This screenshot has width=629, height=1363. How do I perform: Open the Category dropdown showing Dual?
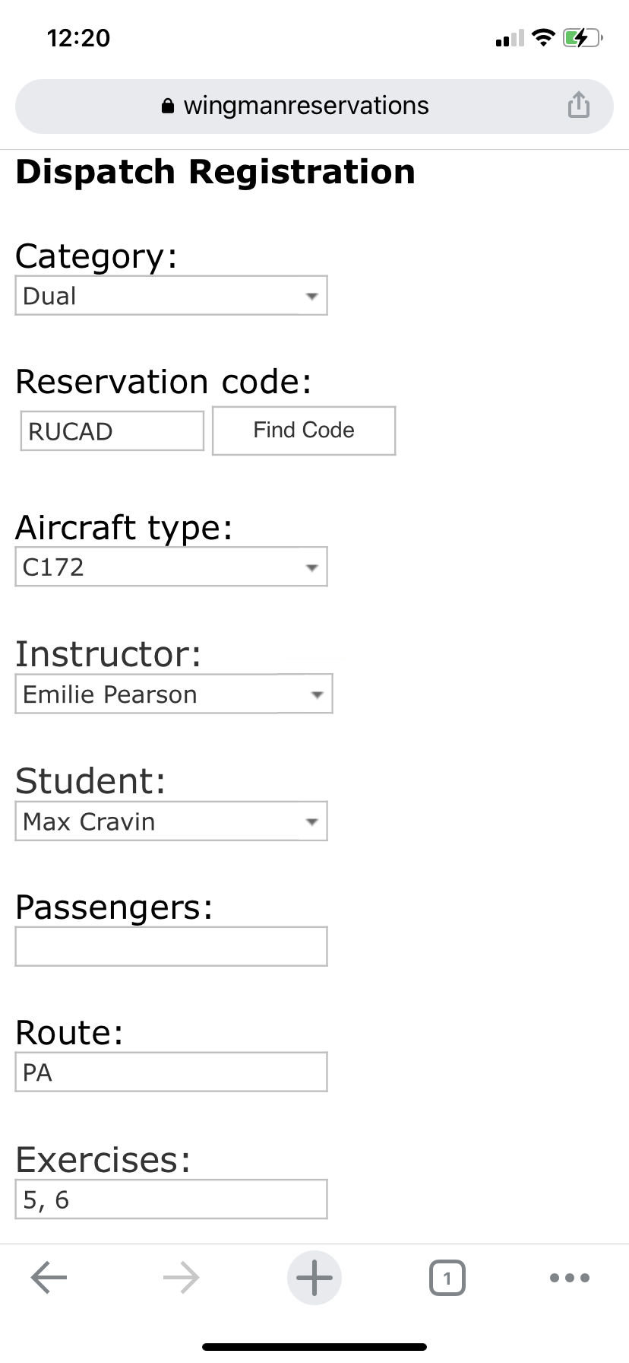click(x=171, y=295)
